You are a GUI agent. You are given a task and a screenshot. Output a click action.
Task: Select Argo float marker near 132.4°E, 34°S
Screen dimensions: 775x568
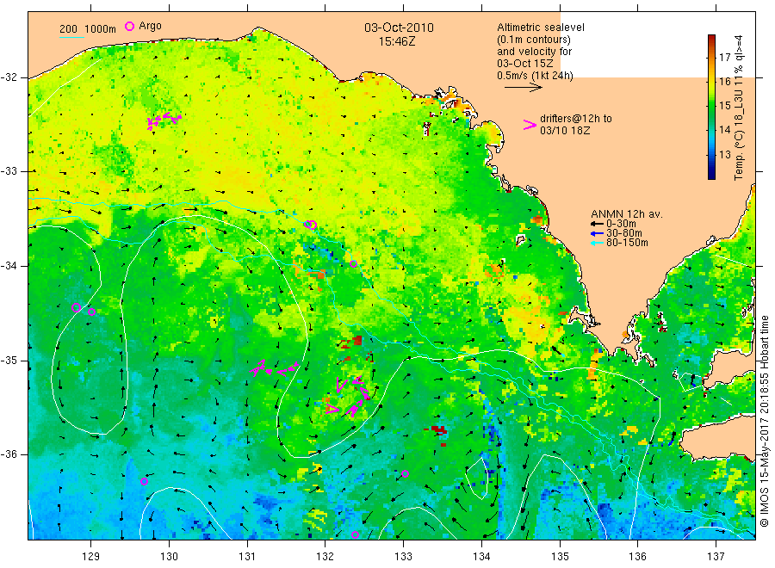click(353, 263)
